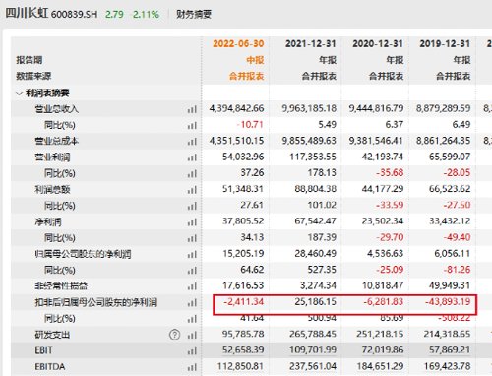This screenshot has height=376, width=492.
Task: Click chart icon for 营业总成本 row
Action: 192,142
